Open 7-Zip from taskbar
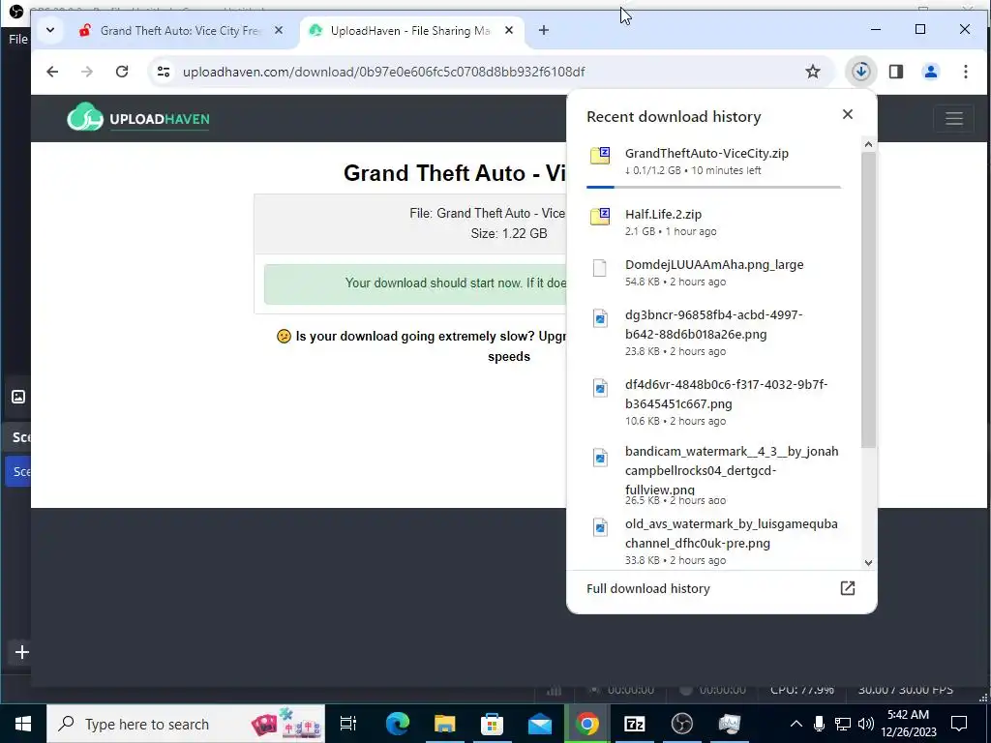Image resolution: width=991 pixels, height=743 pixels. [635, 724]
